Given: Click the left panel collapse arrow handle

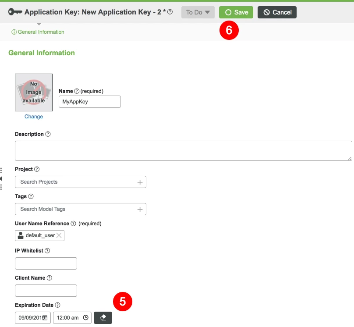Looking at the screenshot, I should click(x=1, y=179).
